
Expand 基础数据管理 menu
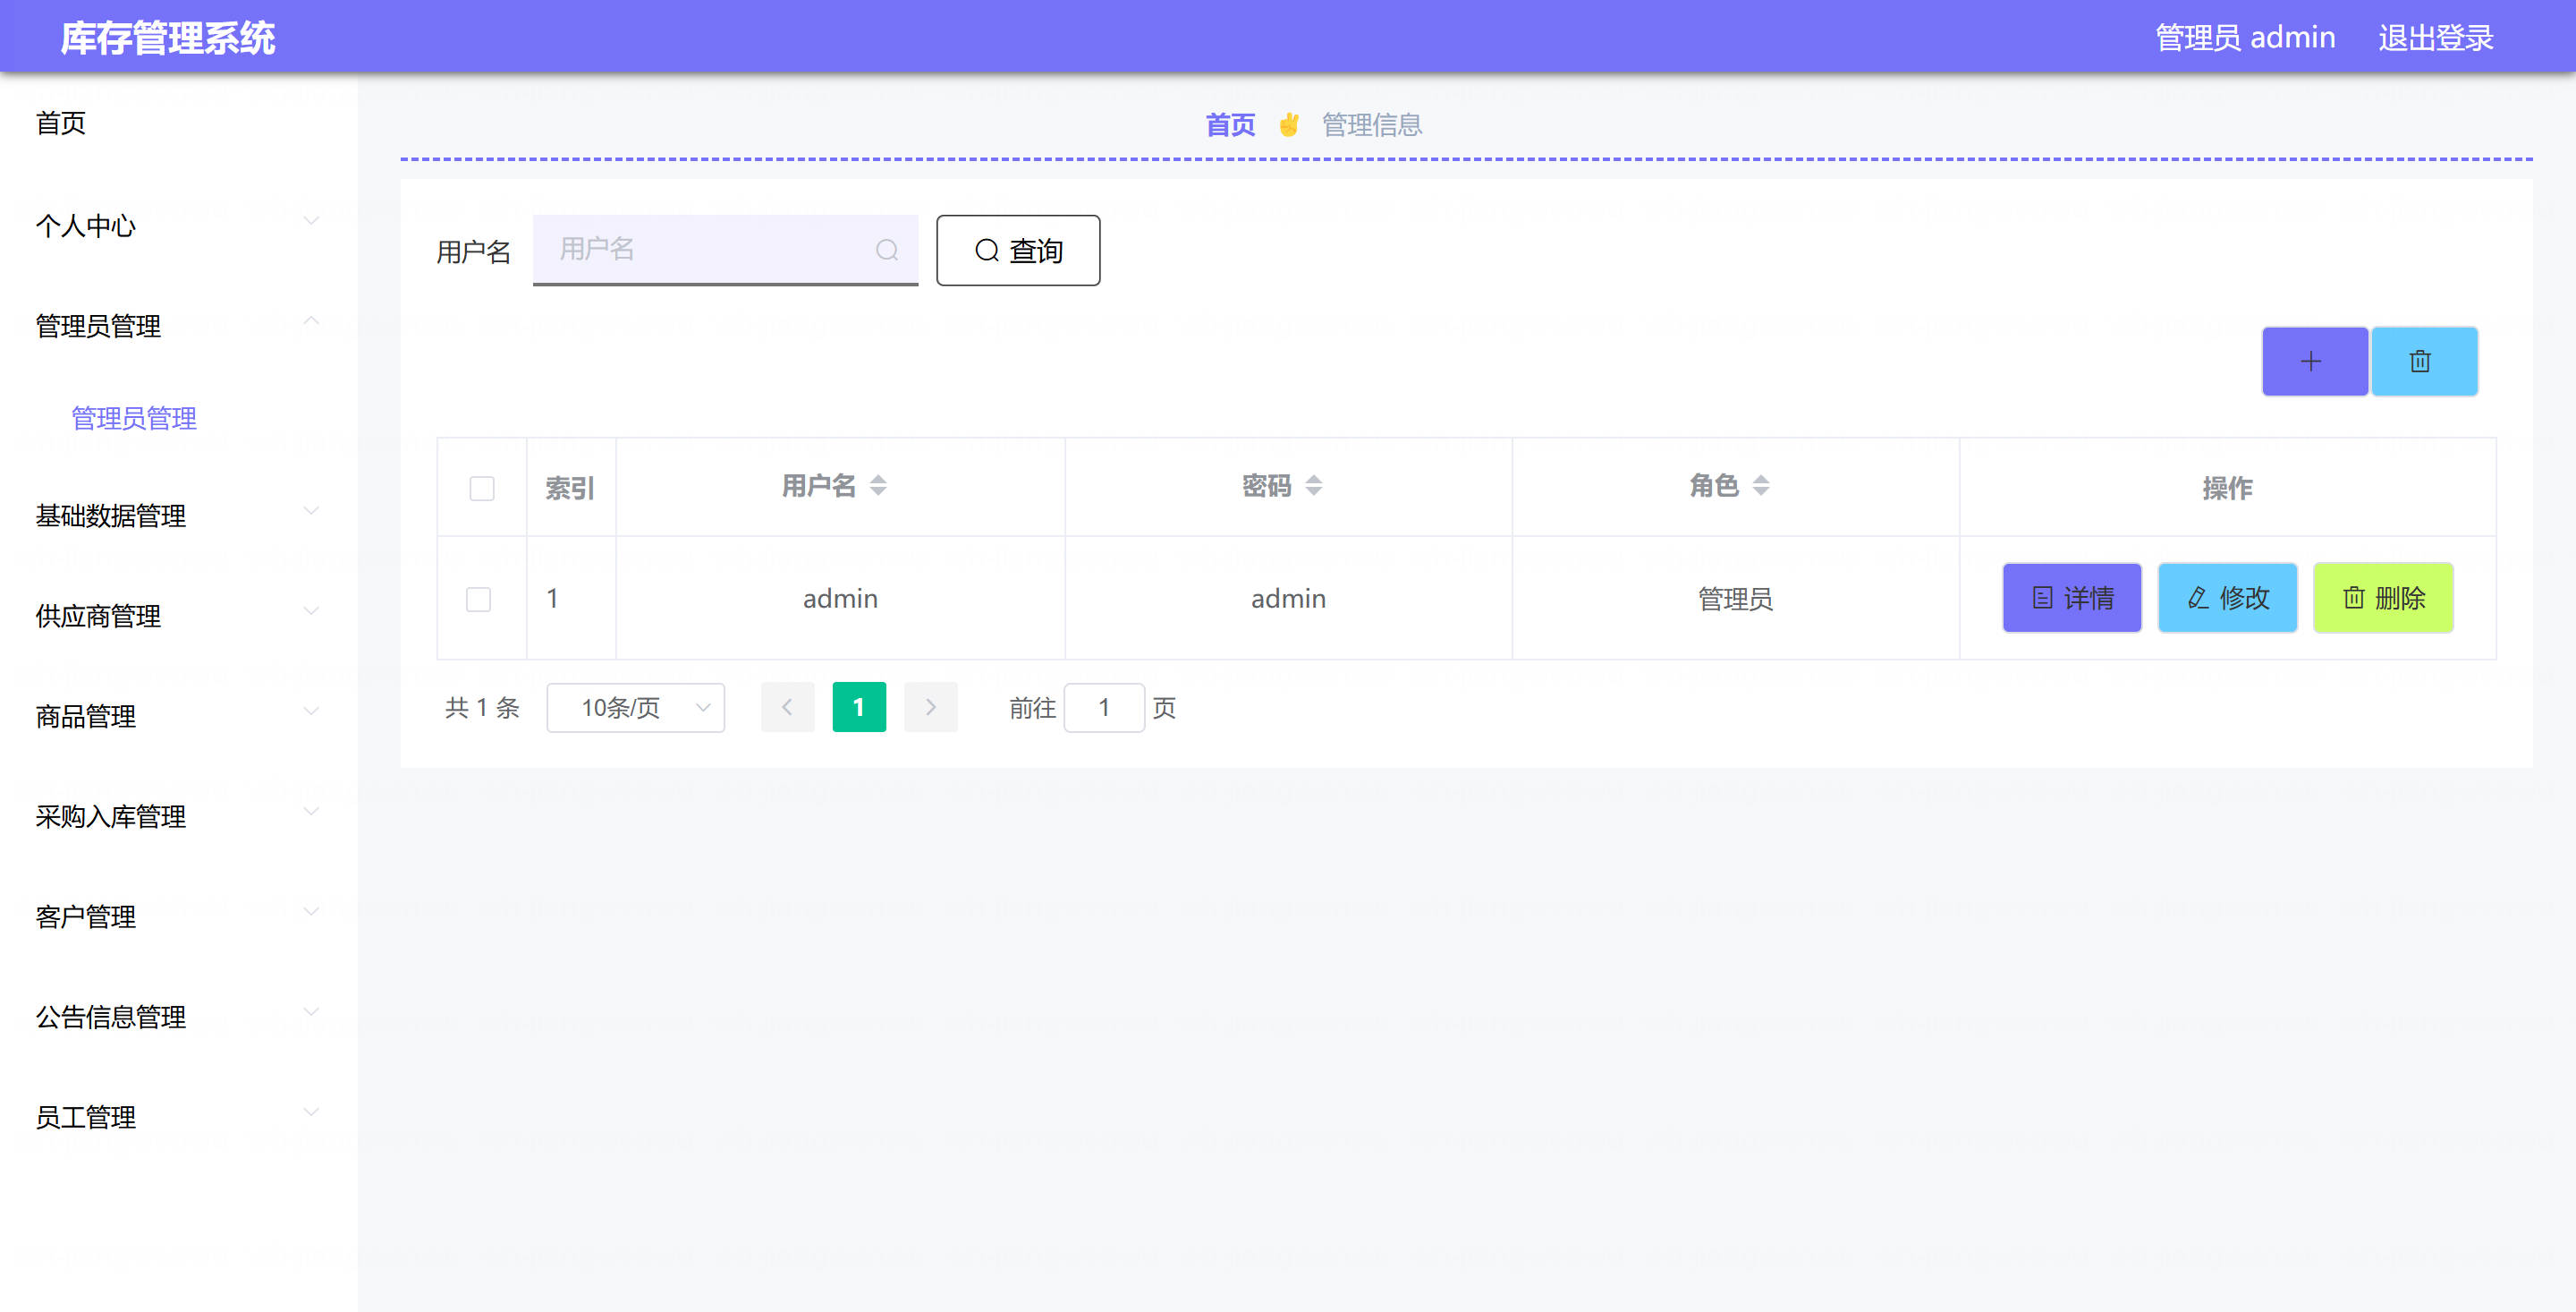[x=178, y=515]
